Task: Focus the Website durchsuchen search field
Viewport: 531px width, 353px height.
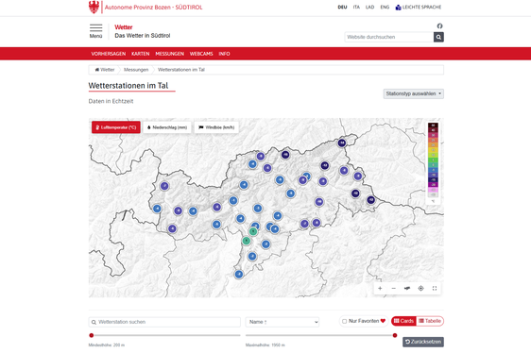Action: [x=389, y=37]
